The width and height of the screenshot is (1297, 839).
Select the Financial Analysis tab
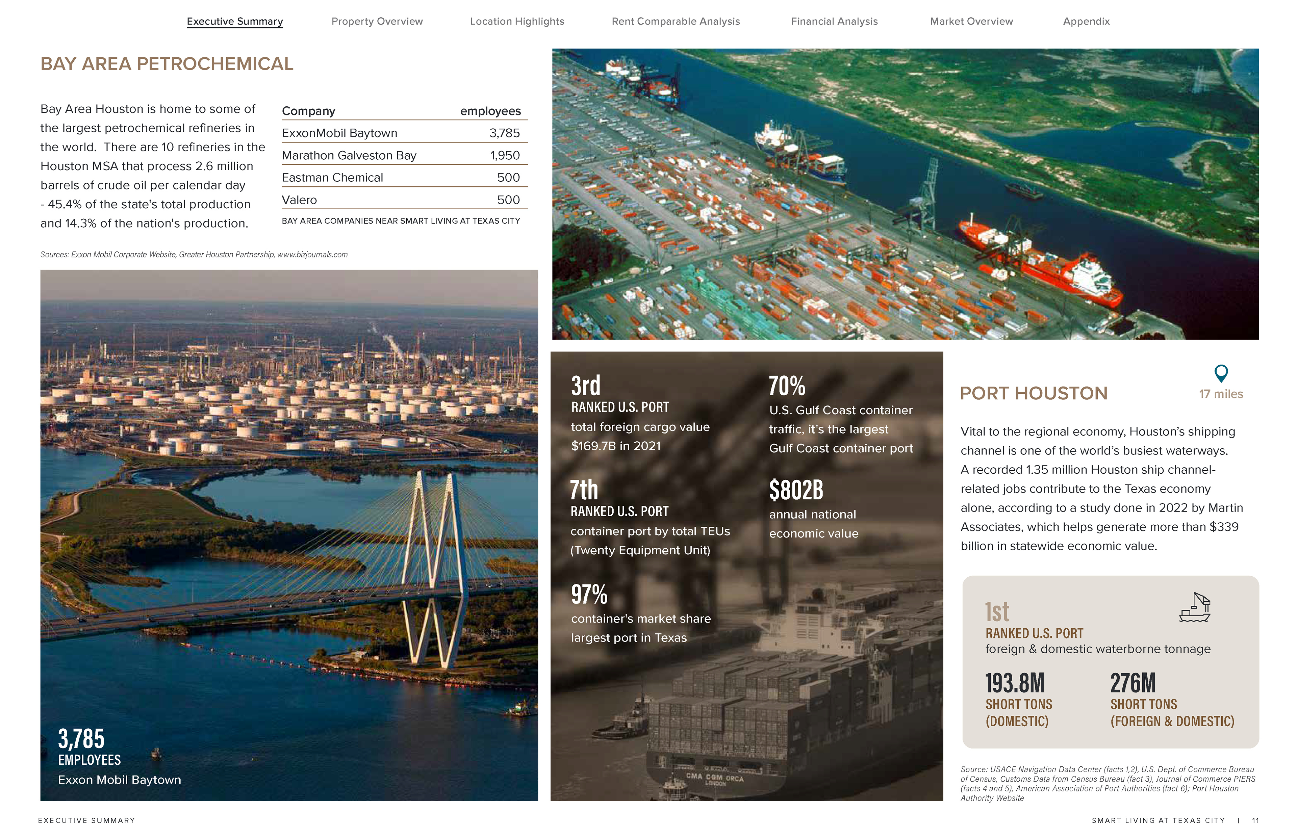tap(834, 21)
